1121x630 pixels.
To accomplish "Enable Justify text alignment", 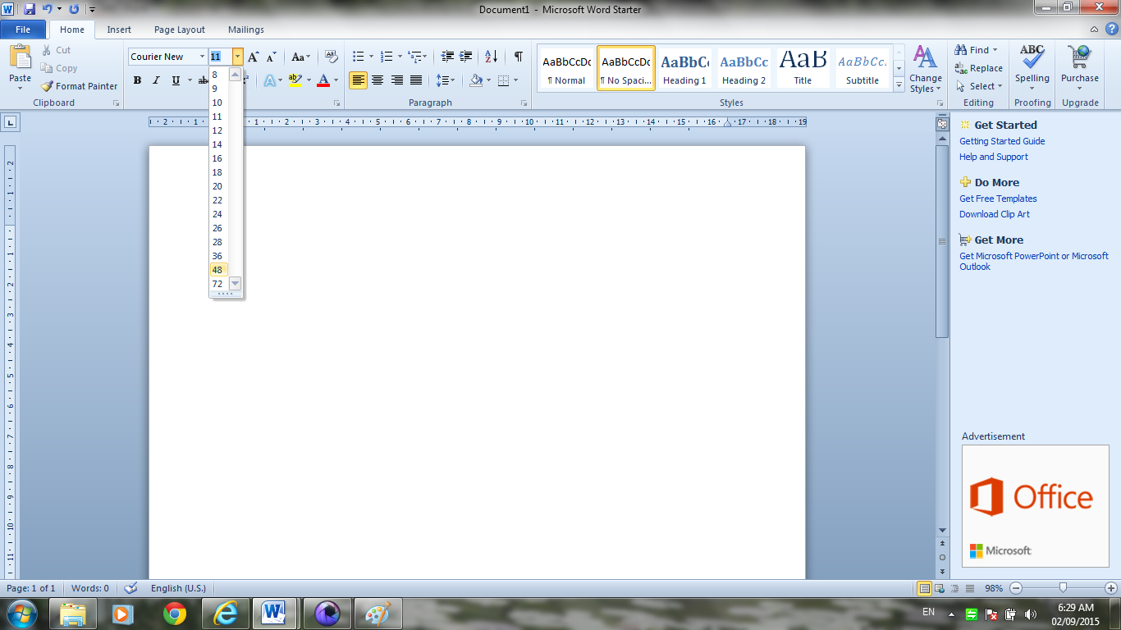I will (416, 80).
